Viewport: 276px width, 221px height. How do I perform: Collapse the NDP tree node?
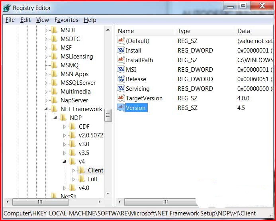coord(55,118)
